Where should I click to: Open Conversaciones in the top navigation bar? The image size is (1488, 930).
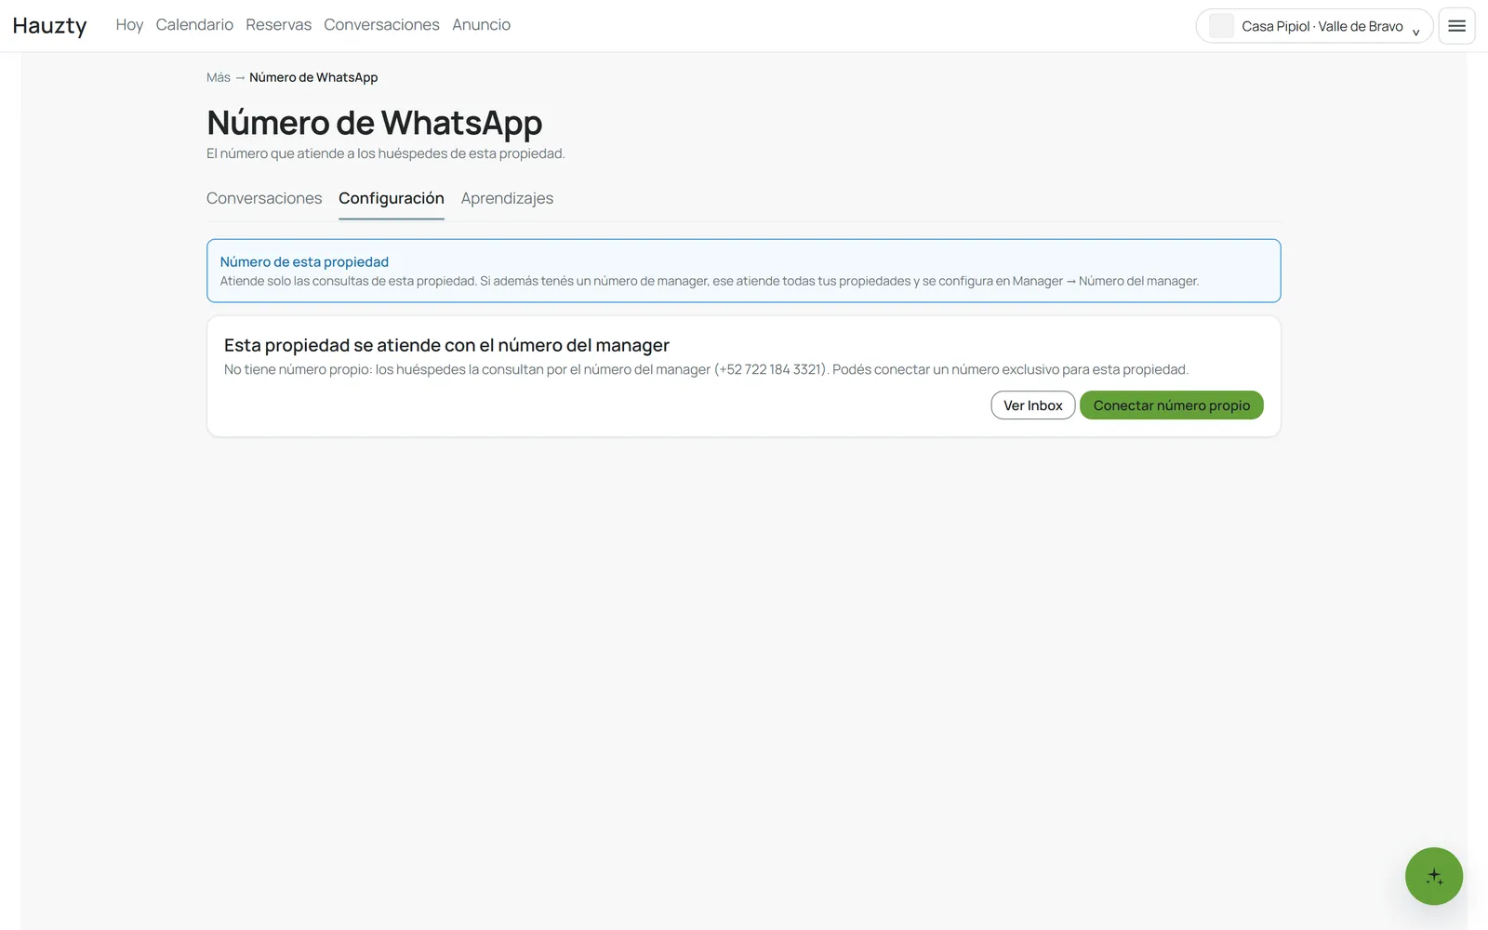click(381, 25)
